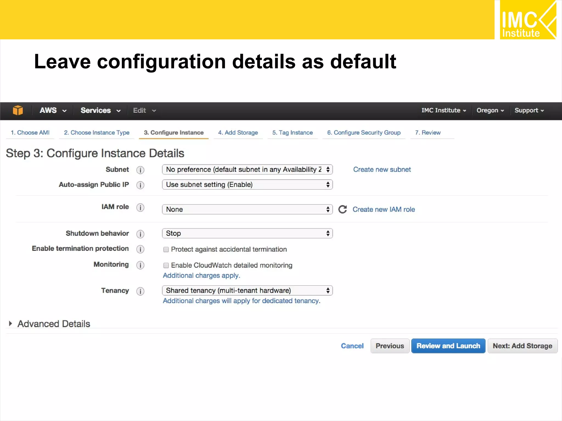Open the Subnet dropdown

(247, 169)
